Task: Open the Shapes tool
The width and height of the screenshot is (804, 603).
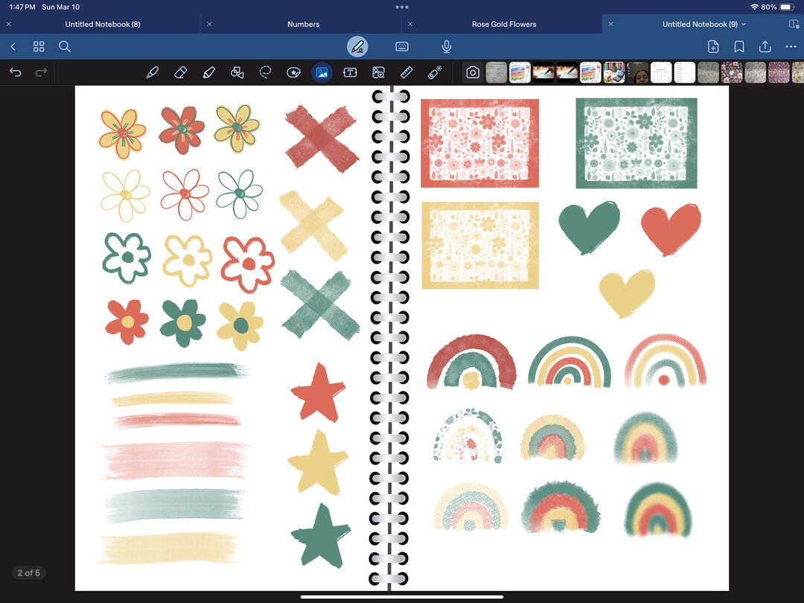Action: point(237,72)
